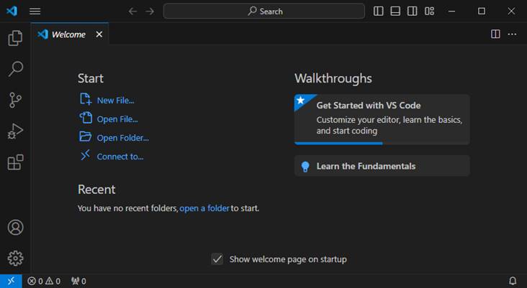Click the Manage gear icon
The width and height of the screenshot is (527, 288).
tap(15, 259)
